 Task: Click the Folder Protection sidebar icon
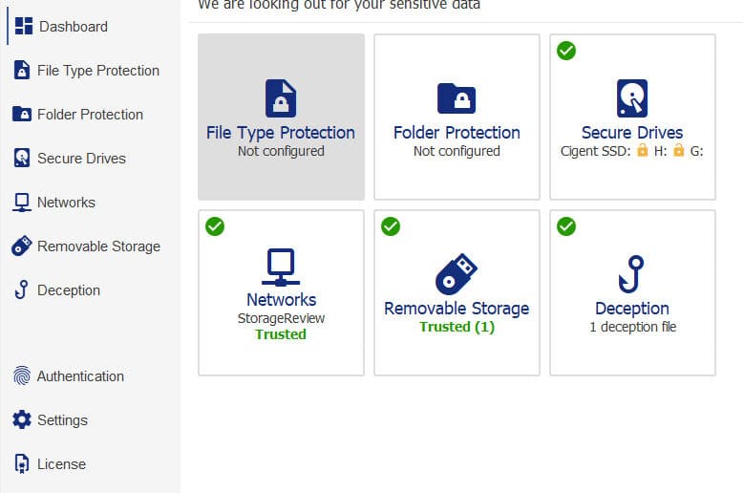click(x=22, y=115)
